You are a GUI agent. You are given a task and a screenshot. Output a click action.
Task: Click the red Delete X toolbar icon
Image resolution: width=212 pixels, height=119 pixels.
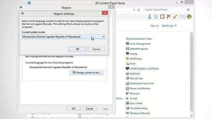point(169,17)
